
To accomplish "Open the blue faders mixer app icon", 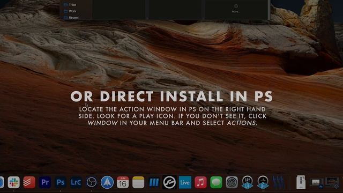I will pyautogui.click(x=279, y=182).
